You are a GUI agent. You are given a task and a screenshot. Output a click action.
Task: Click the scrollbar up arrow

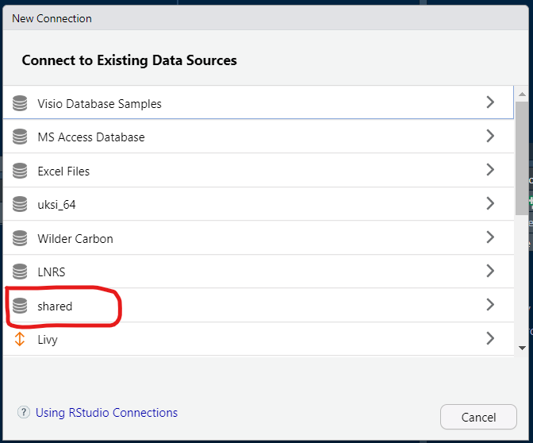522,94
